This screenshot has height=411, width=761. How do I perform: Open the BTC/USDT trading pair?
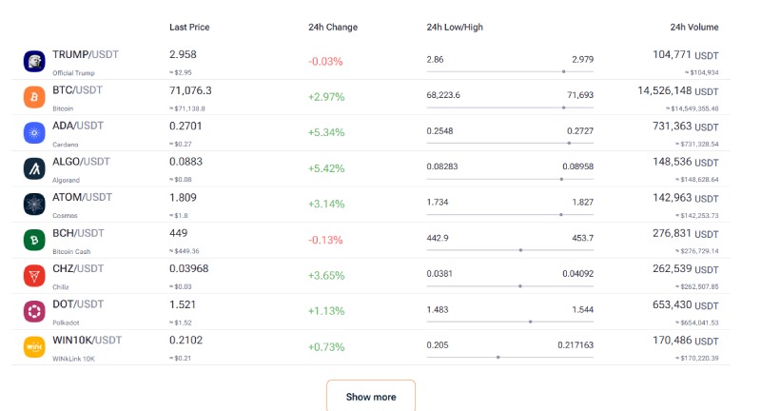coord(77,90)
